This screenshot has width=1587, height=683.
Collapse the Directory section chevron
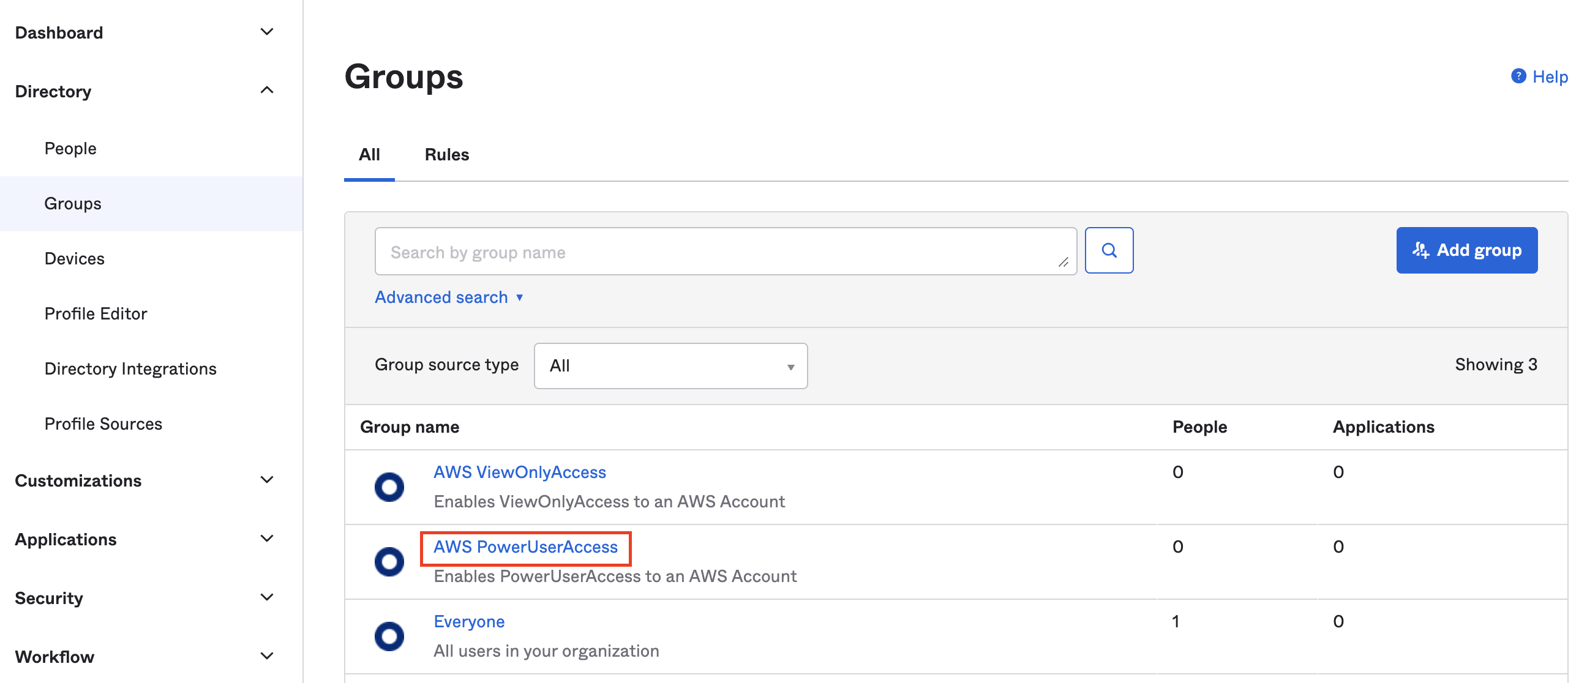267,90
